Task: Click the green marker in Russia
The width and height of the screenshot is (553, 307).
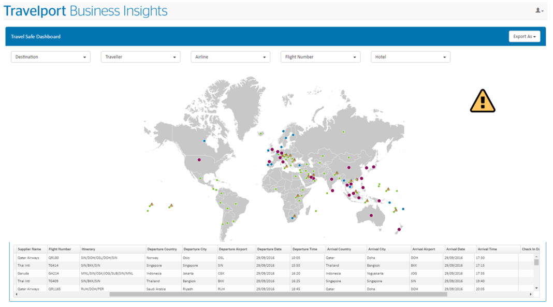Action: click(x=343, y=132)
